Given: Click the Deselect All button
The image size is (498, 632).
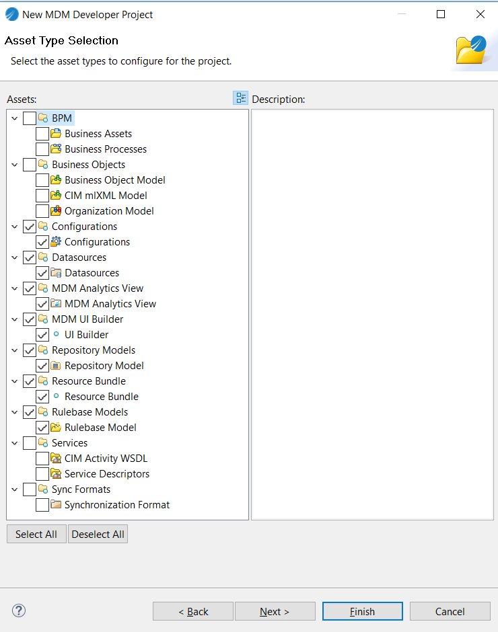Looking at the screenshot, I should 98,534.
